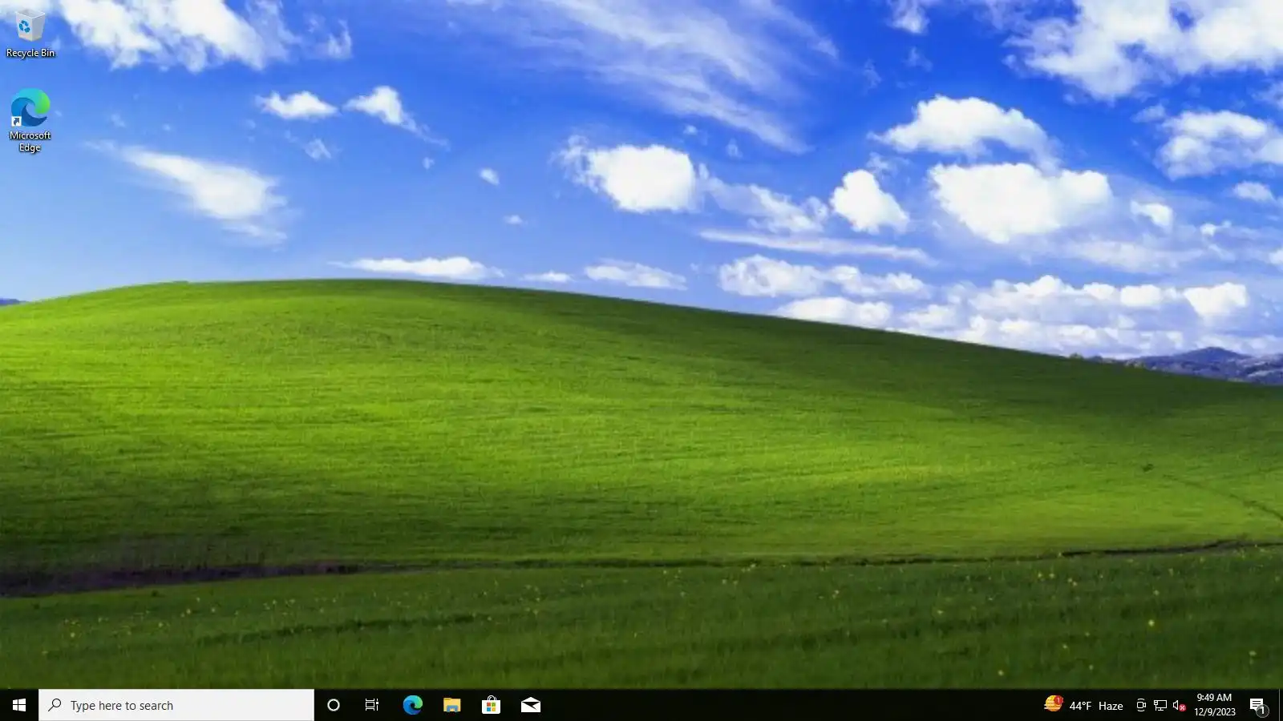Select the Microsoft Edge desktop shortcut
The image size is (1283, 721).
(x=30, y=120)
